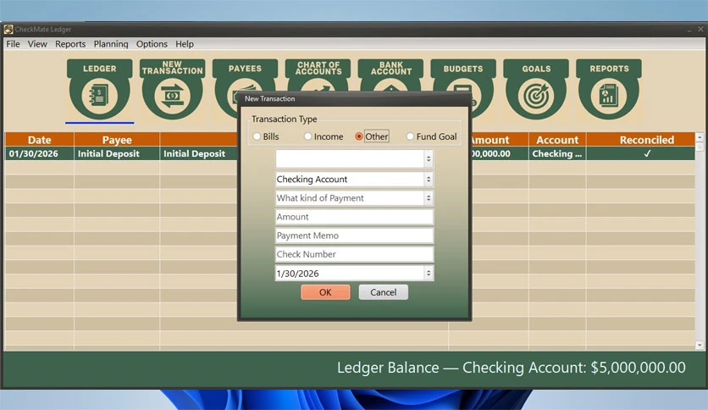Image resolution: width=708 pixels, height=410 pixels.
Task: Sort by the Payee column header
Action: coord(117,140)
